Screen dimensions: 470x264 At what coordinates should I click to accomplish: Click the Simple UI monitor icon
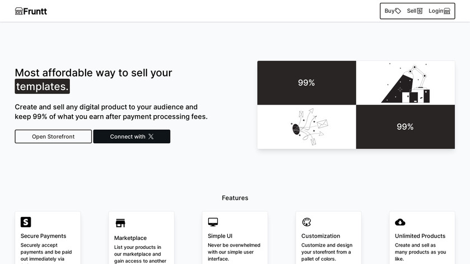[213, 222]
